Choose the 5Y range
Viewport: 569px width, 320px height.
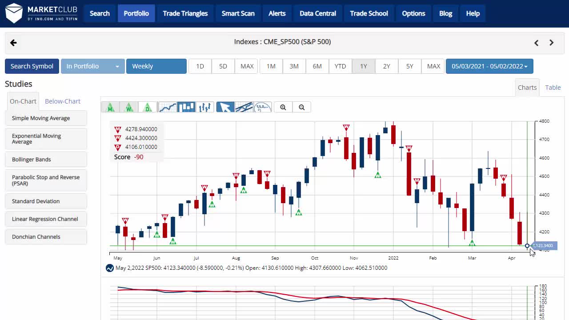(x=410, y=66)
